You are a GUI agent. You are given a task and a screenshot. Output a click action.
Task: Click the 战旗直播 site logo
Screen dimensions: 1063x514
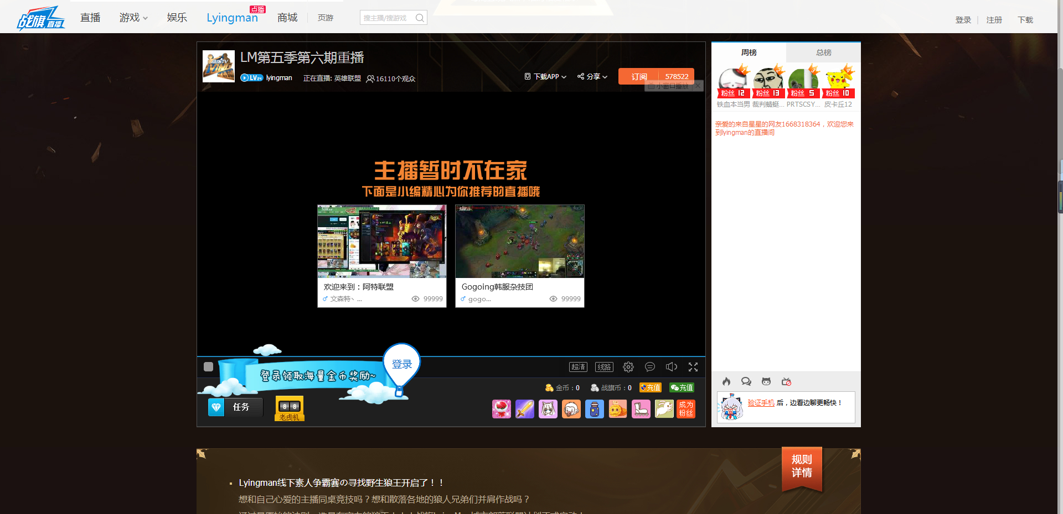(x=40, y=18)
